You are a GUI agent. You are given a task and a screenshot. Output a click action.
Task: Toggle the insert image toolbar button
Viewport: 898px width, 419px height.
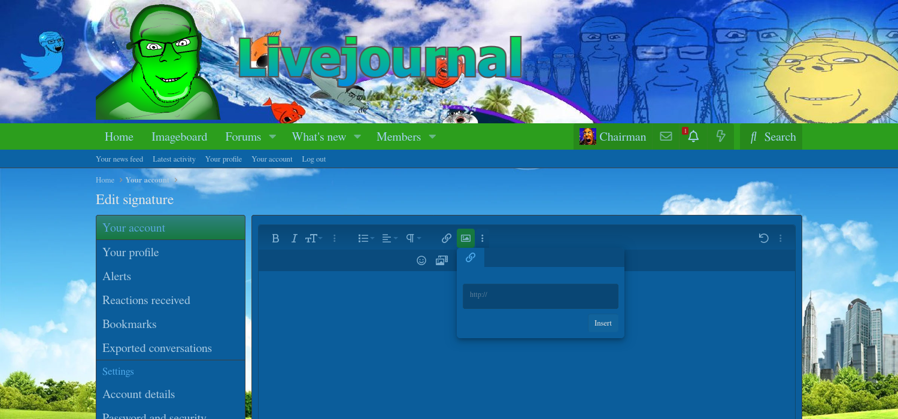466,238
